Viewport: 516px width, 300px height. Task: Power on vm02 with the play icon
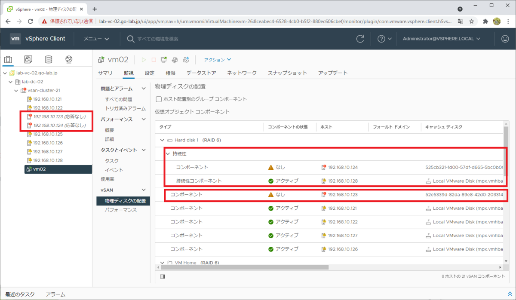pyautogui.click(x=144, y=60)
